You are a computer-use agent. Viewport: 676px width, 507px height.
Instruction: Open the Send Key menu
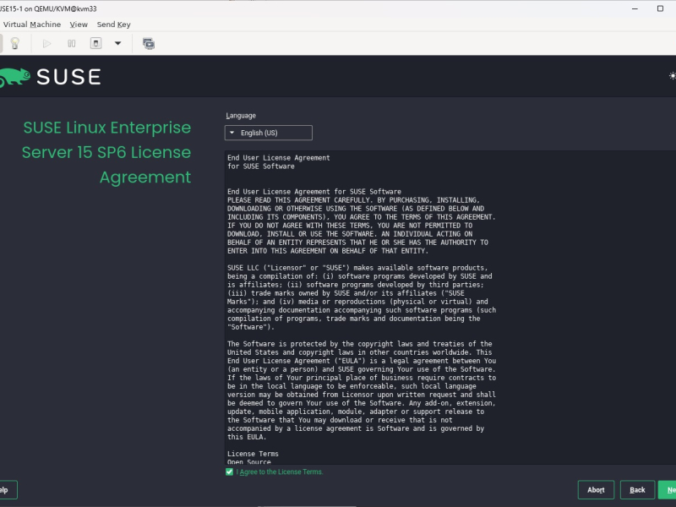(x=114, y=25)
